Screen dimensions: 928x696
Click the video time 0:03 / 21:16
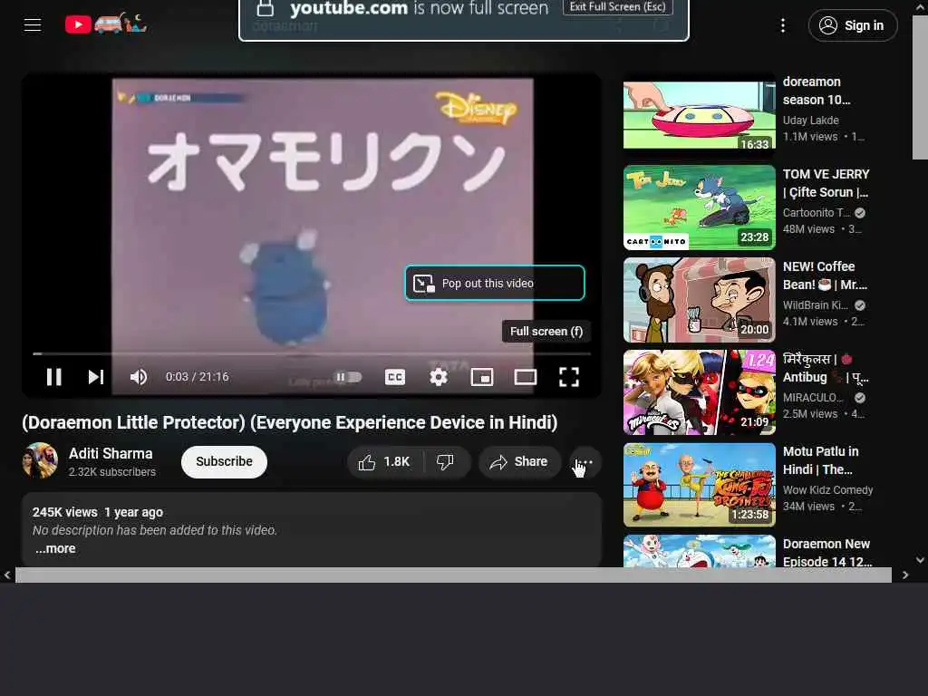click(197, 377)
